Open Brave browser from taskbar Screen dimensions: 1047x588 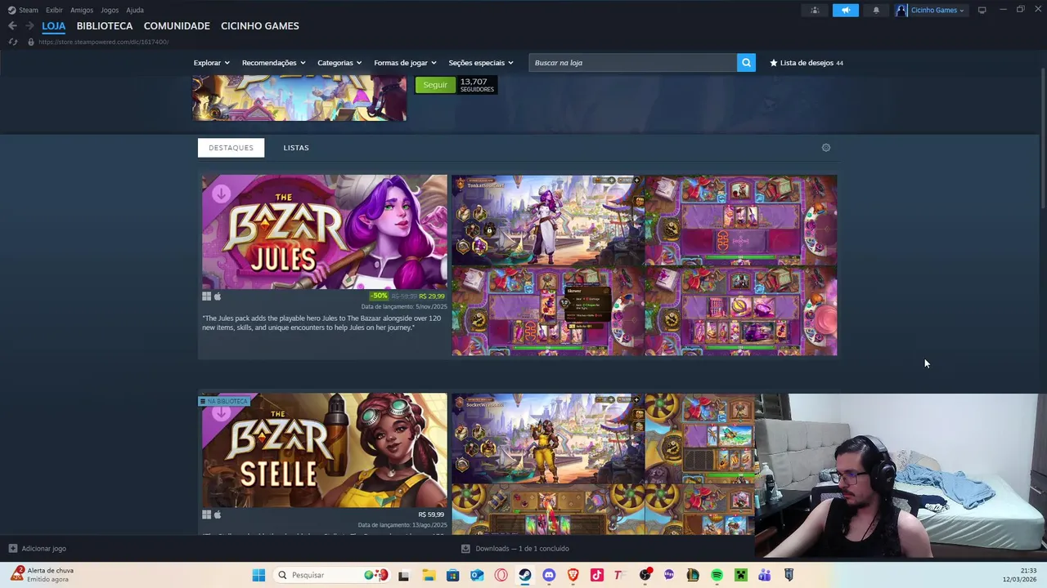point(573,575)
